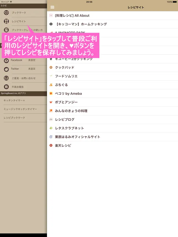178x237 pixels.
Task: Open ミュージックキッチンタイマー app link
Action: [24, 109]
